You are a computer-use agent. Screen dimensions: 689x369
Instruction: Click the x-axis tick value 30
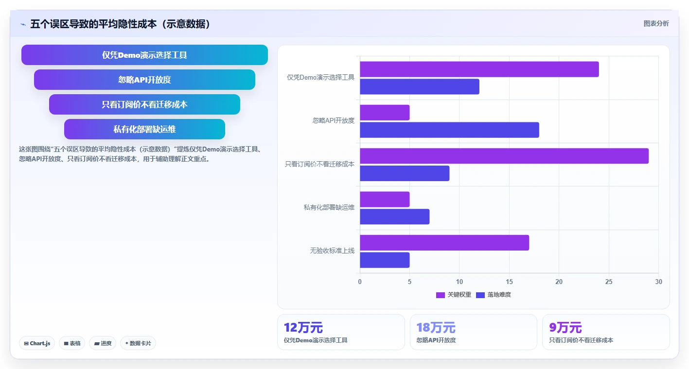click(x=658, y=282)
